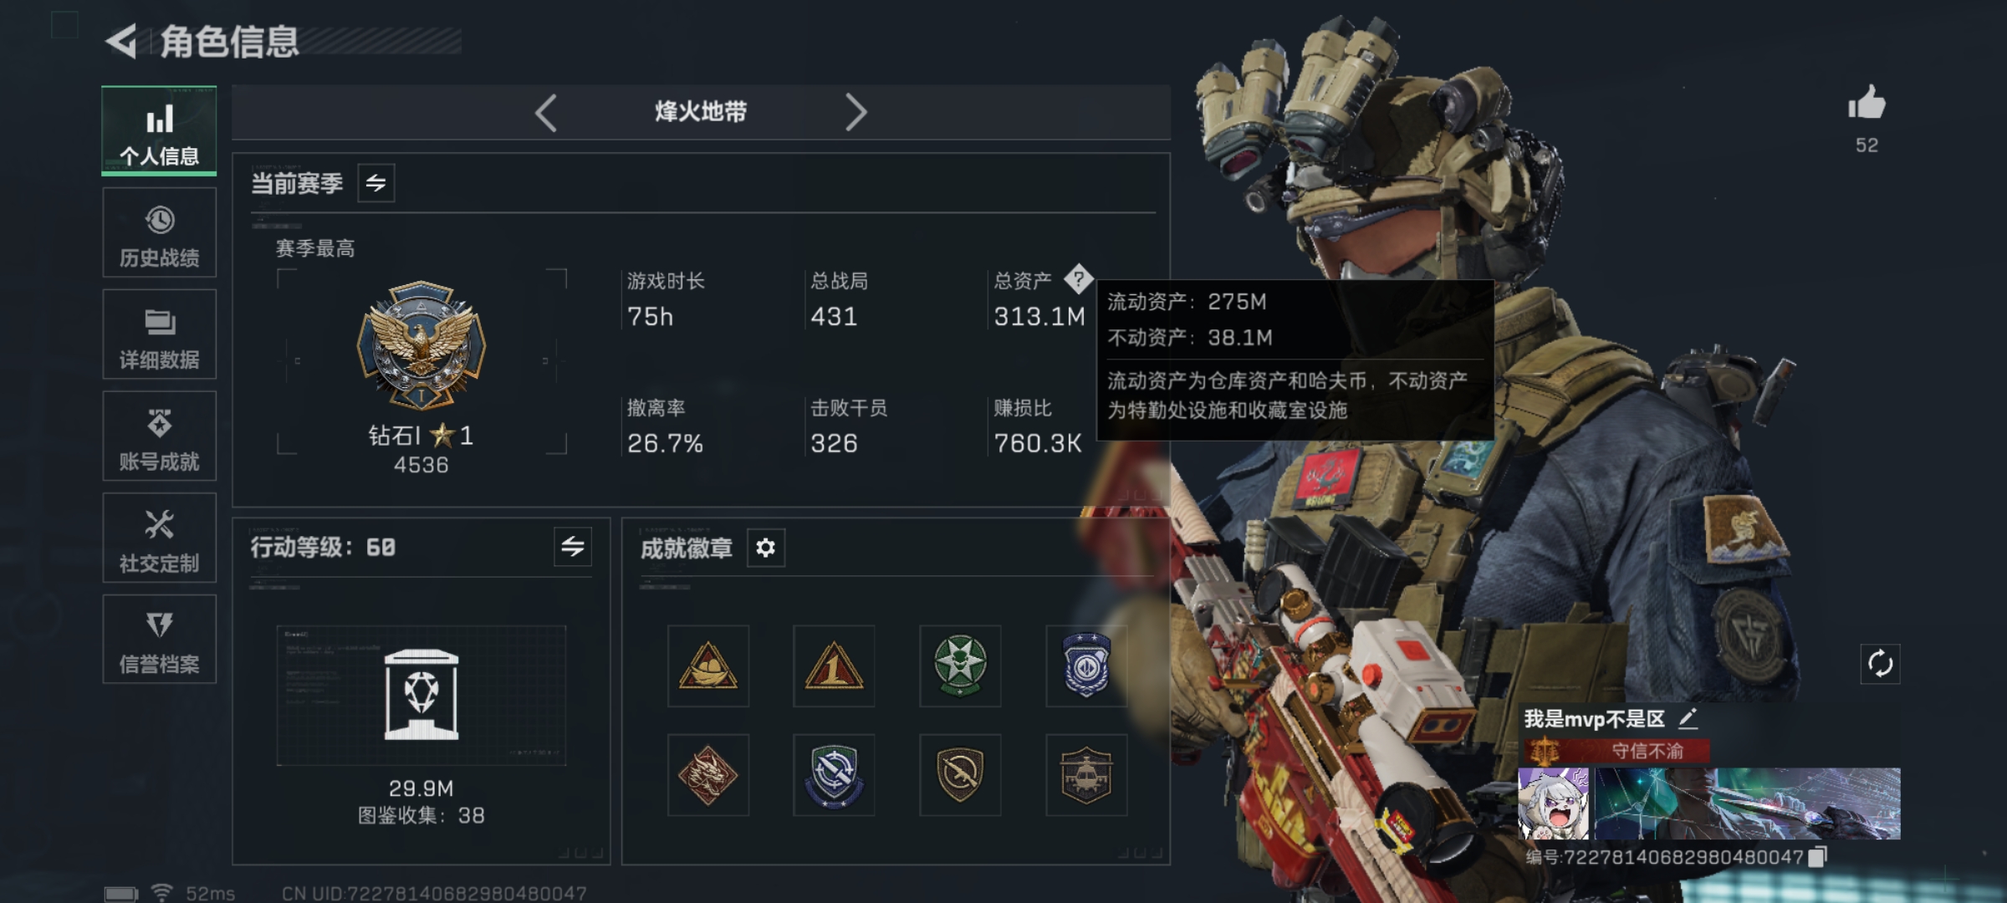Open 成就徽章 gear settings

pyautogui.click(x=766, y=548)
